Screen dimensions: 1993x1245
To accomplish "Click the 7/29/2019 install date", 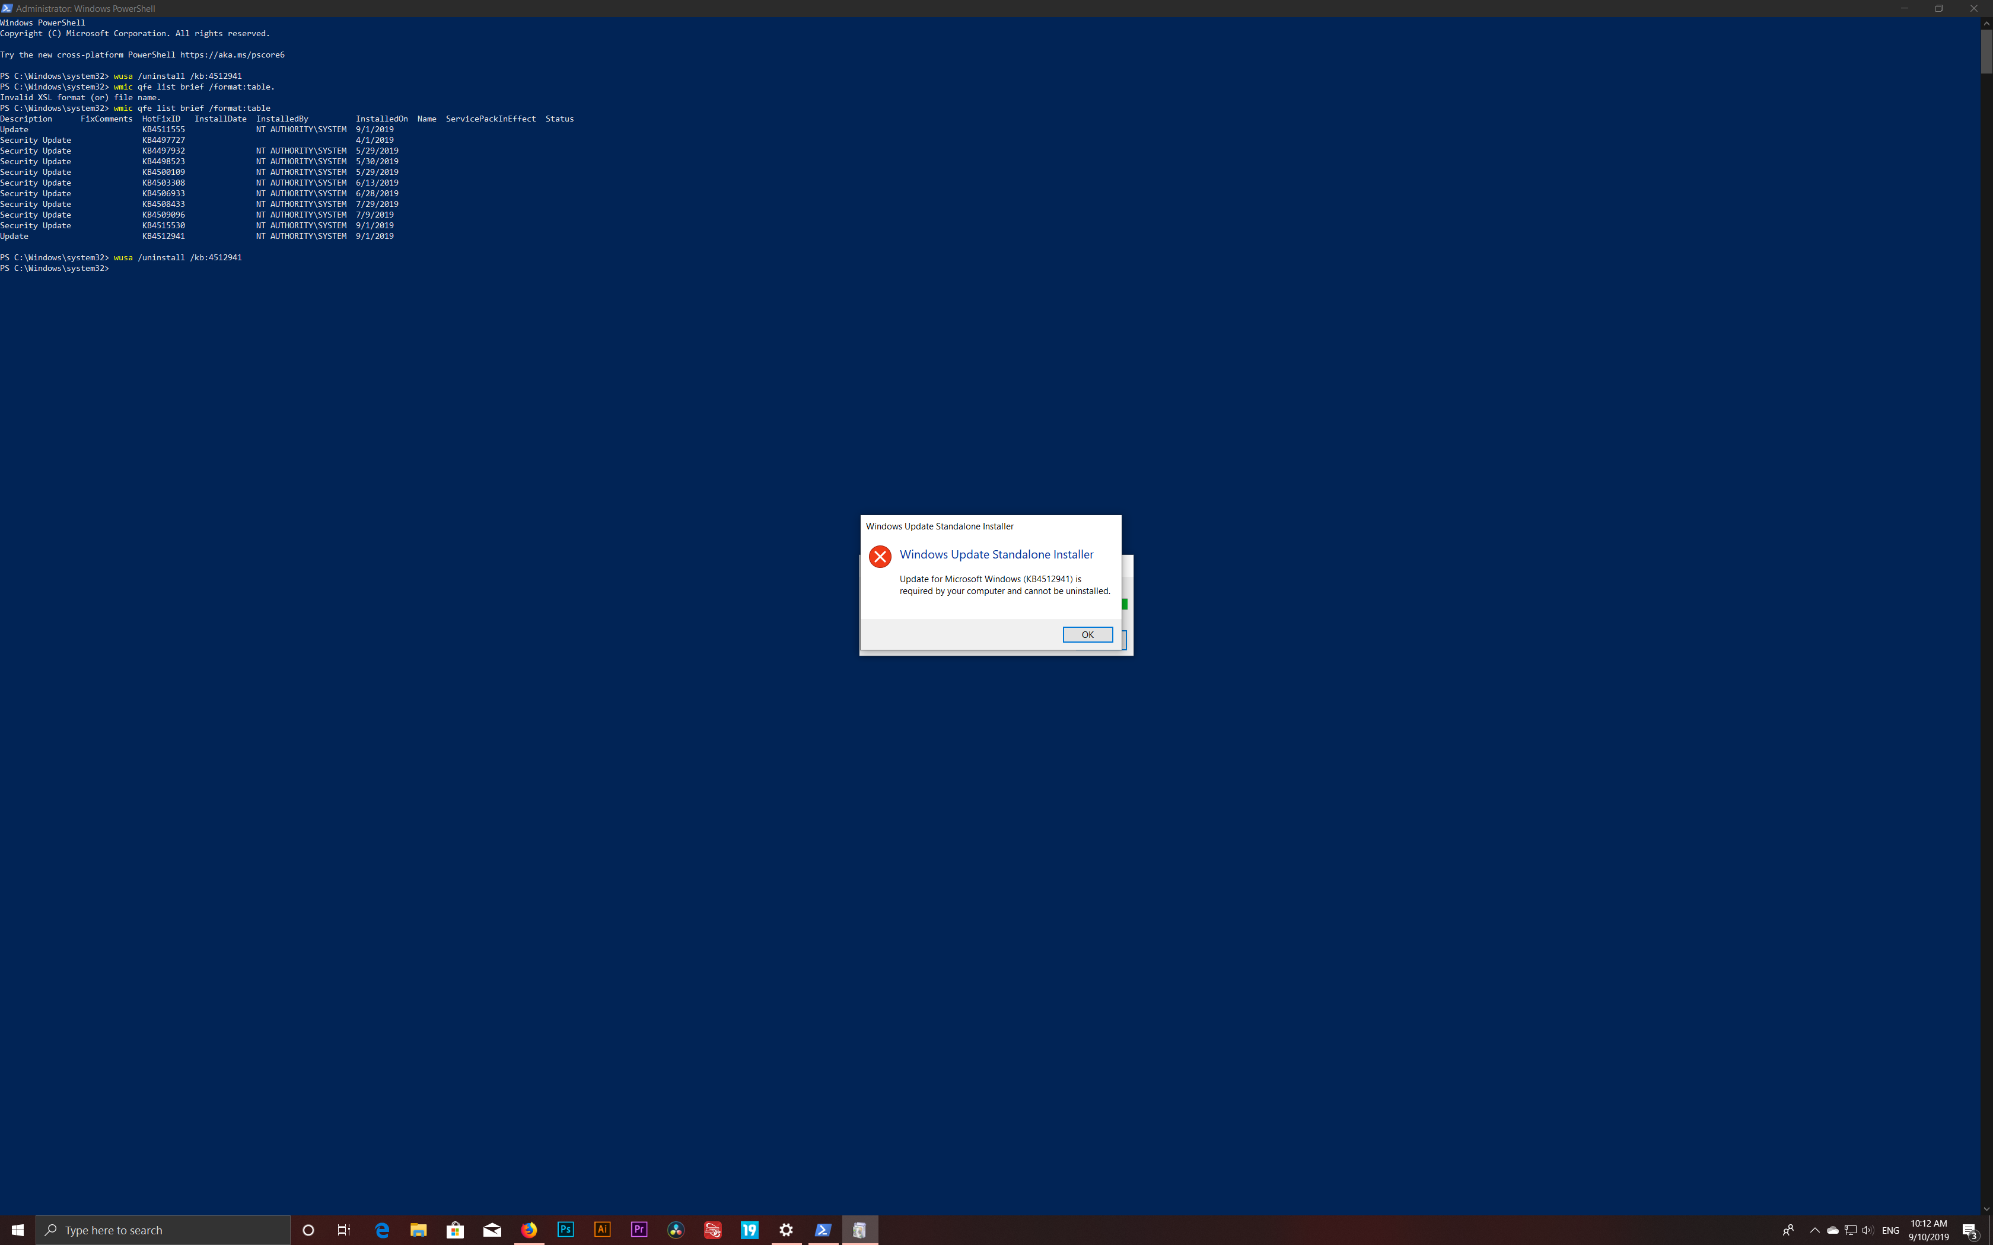I will [377, 204].
